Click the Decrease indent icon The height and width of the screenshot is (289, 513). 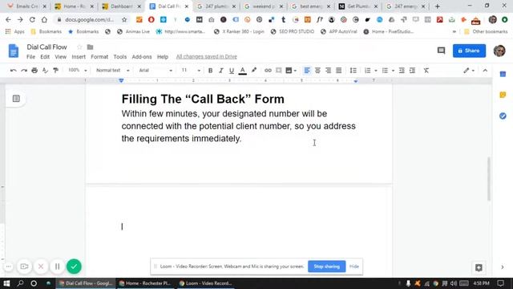tap(402, 71)
